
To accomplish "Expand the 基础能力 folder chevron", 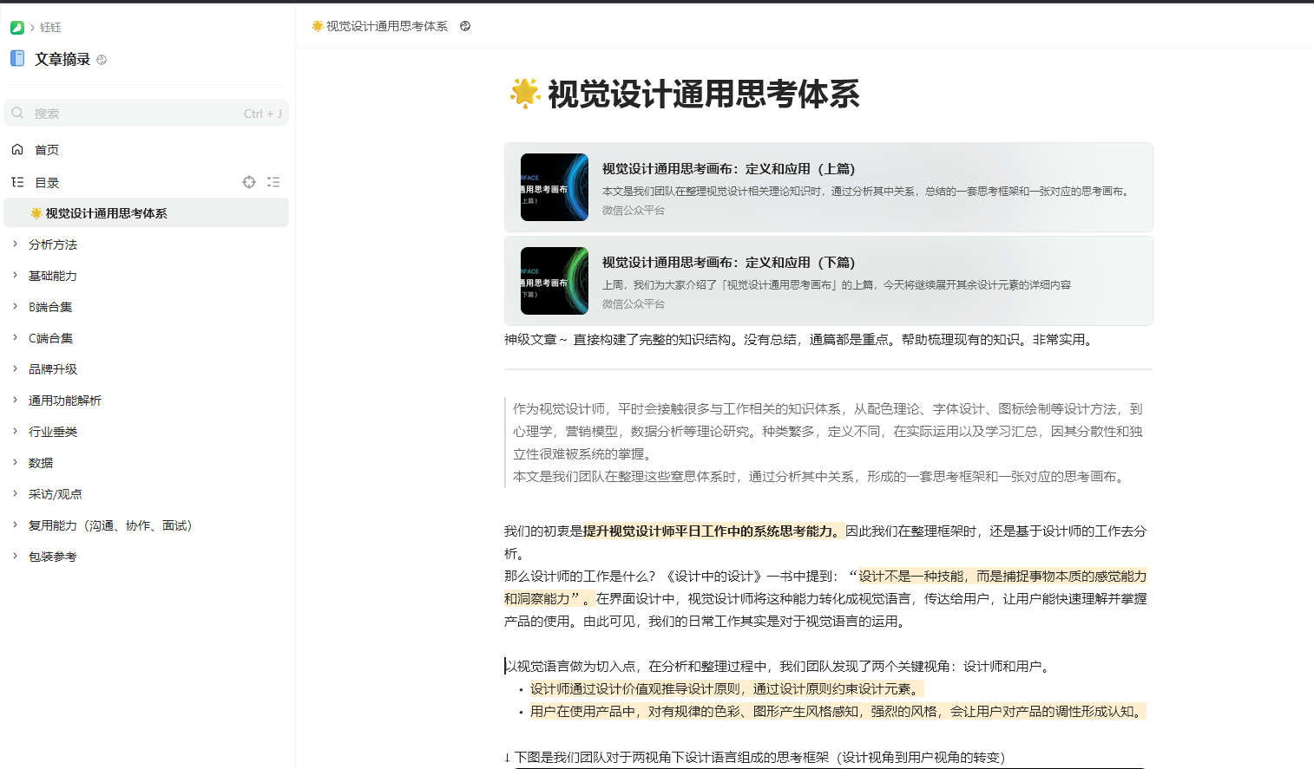I will (15, 275).
